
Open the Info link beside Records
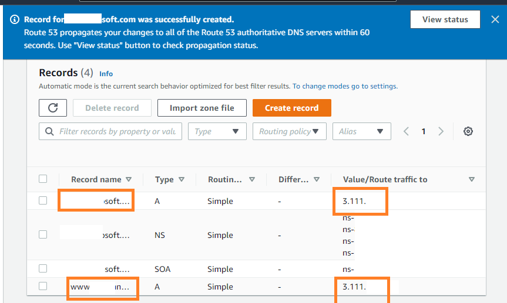(x=106, y=74)
